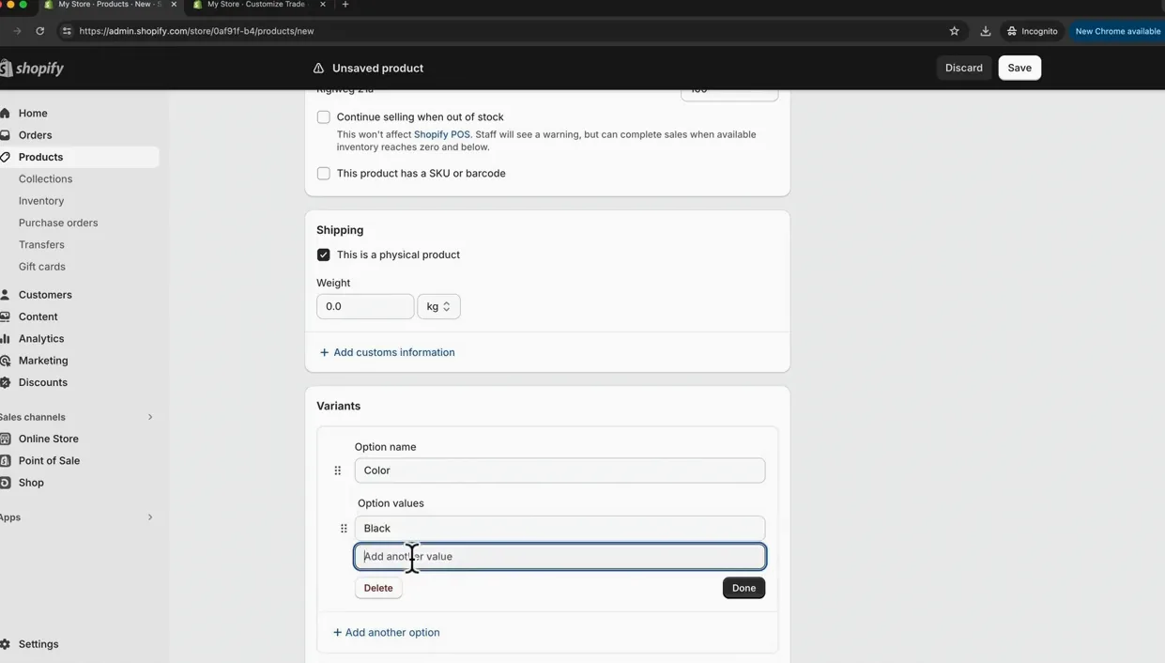The image size is (1165, 663).
Task: Click the Shopify logo
Action: (33, 69)
